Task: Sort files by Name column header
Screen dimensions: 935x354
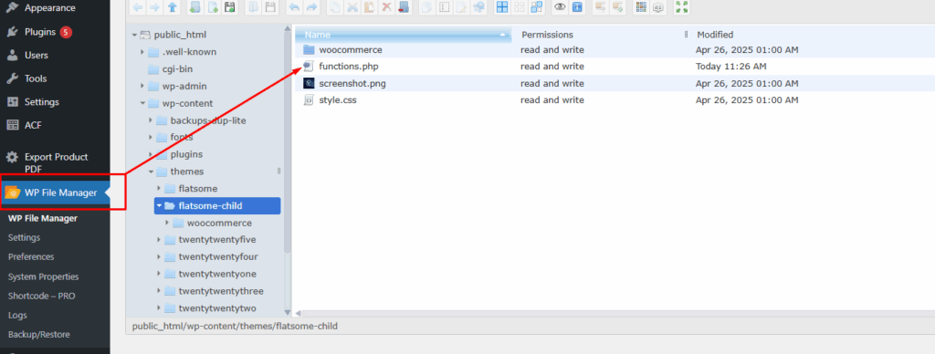Action: (x=404, y=35)
